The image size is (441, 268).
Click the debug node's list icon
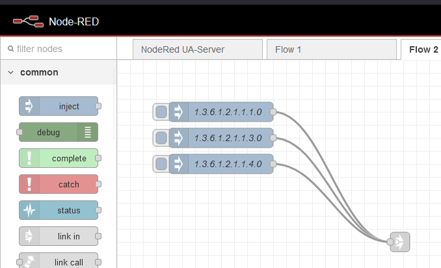88,132
